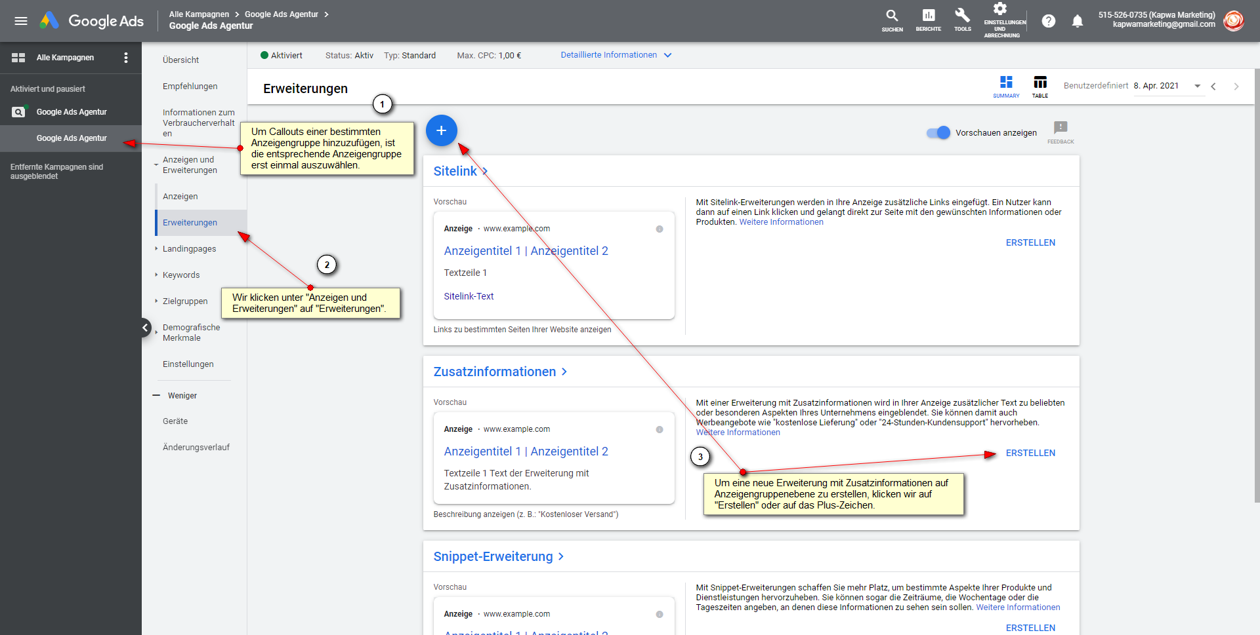Click Erstellen for Zusatzinformationen
Viewport: 1260px width, 635px height.
point(1030,453)
